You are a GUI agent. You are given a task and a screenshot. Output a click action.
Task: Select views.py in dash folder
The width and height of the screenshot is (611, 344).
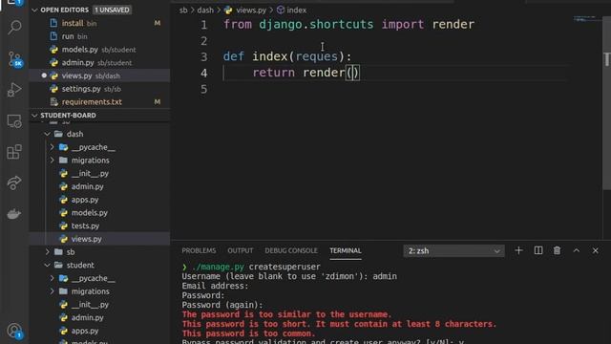tap(99, 239)
